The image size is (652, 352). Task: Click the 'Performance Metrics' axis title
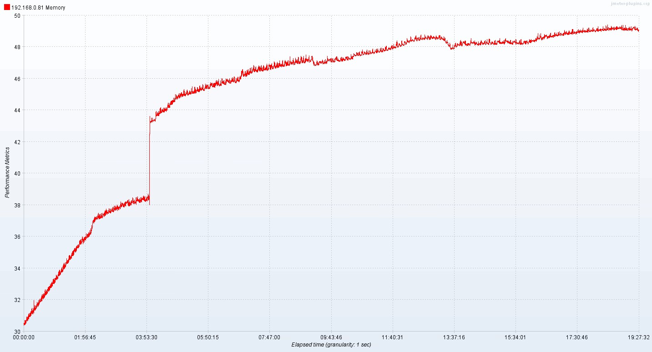tap(7, 173)
